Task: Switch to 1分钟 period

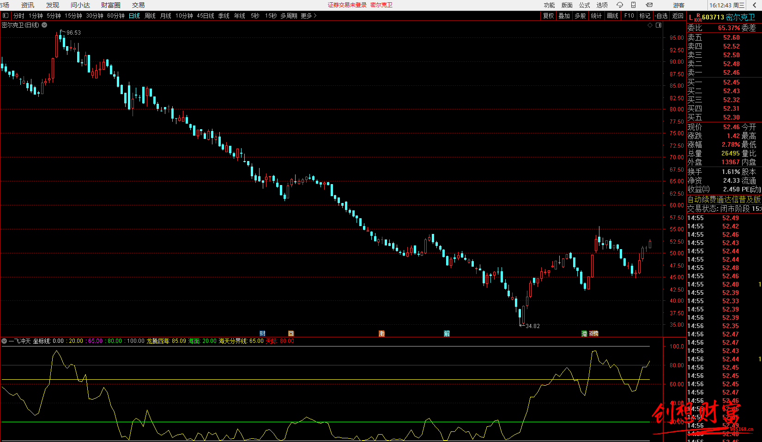Action: click(x=36, y=16)
